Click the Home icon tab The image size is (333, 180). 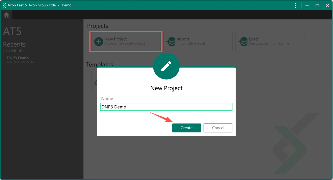[x=6, y=15]
